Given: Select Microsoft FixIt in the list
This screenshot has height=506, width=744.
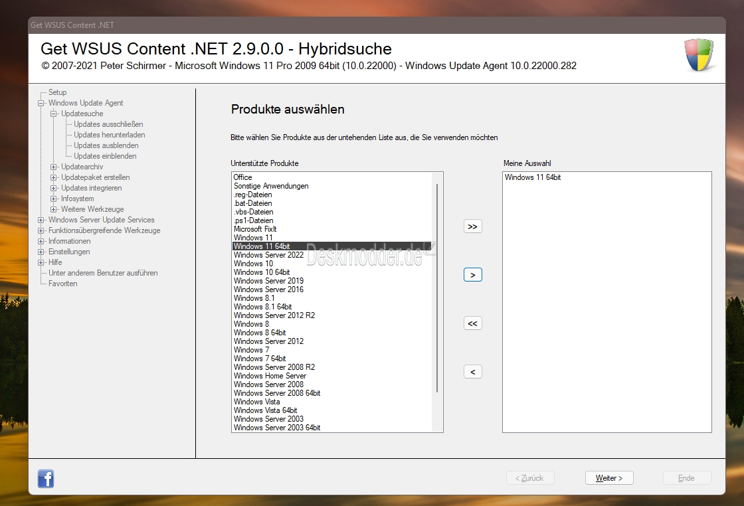Looking at the screenshot, I should pos(332,229).
